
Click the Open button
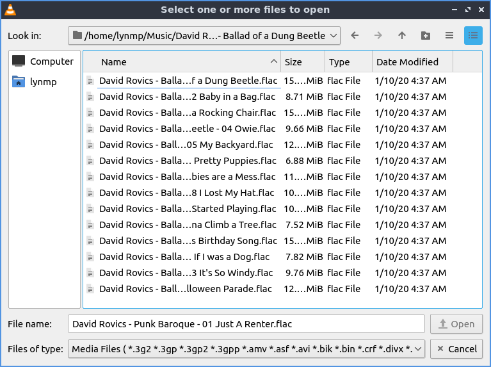pos(456,324)
